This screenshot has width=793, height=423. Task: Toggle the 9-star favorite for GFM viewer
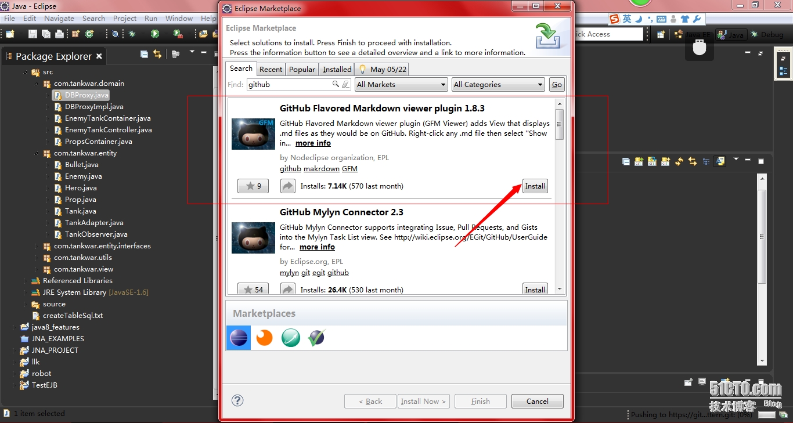pos(253,186)
